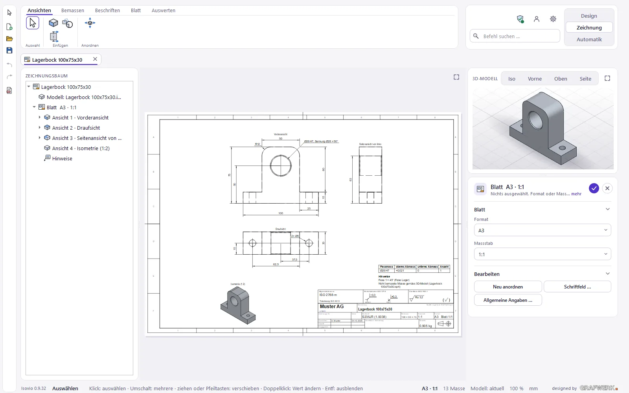This screenshot has height=393, width=629.
Task: Open the Bemassen ribbon tab
Action: (x=73, y=11)
